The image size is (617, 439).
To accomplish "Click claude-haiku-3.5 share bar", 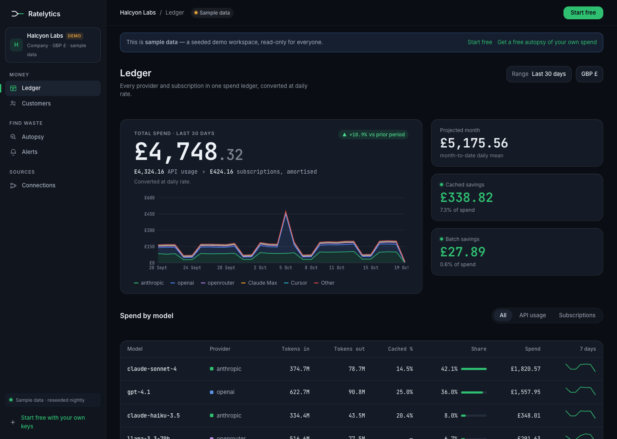I will (x=474, y=416).
